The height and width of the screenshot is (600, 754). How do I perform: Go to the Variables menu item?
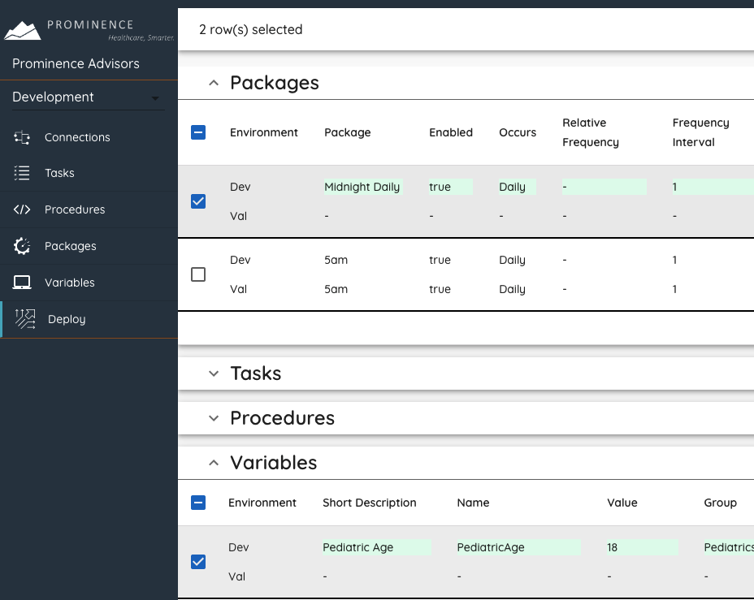coord(70,283)
